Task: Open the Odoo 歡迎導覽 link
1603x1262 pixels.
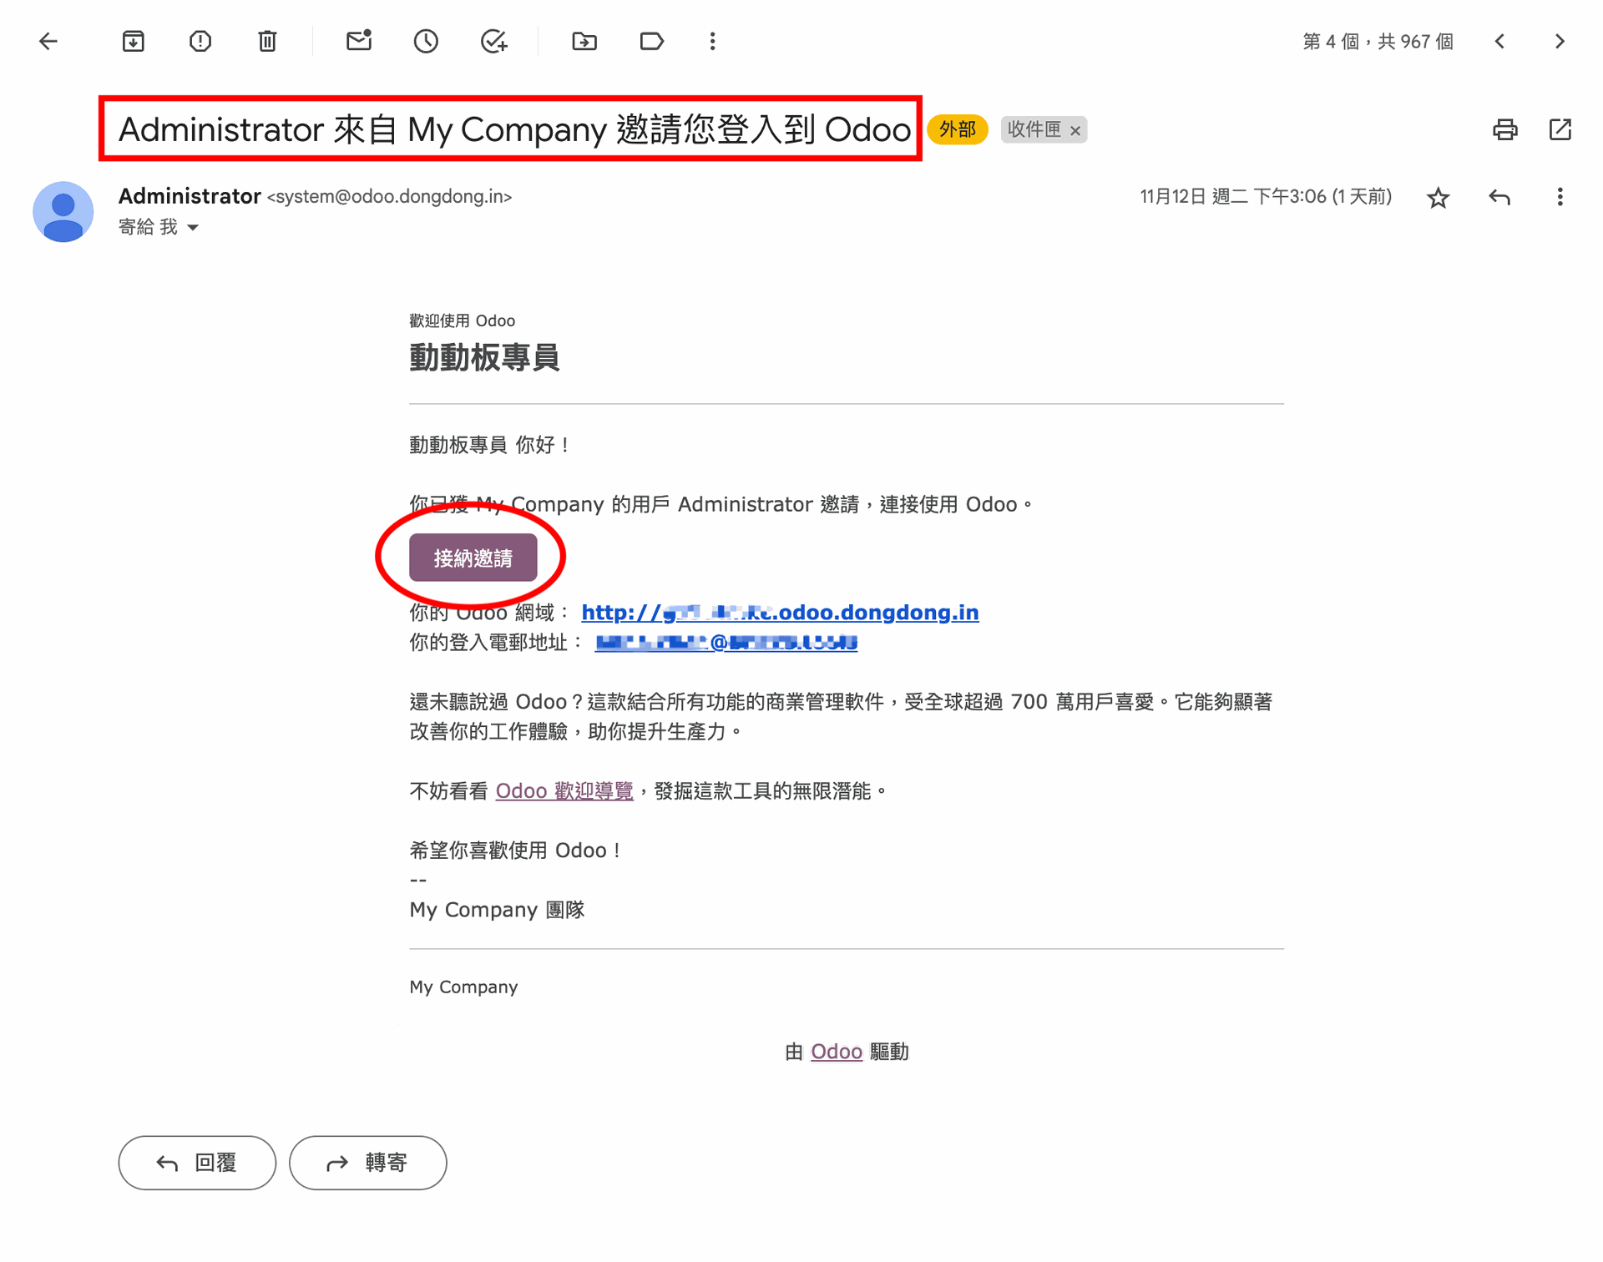Action: tap(564, 790)
